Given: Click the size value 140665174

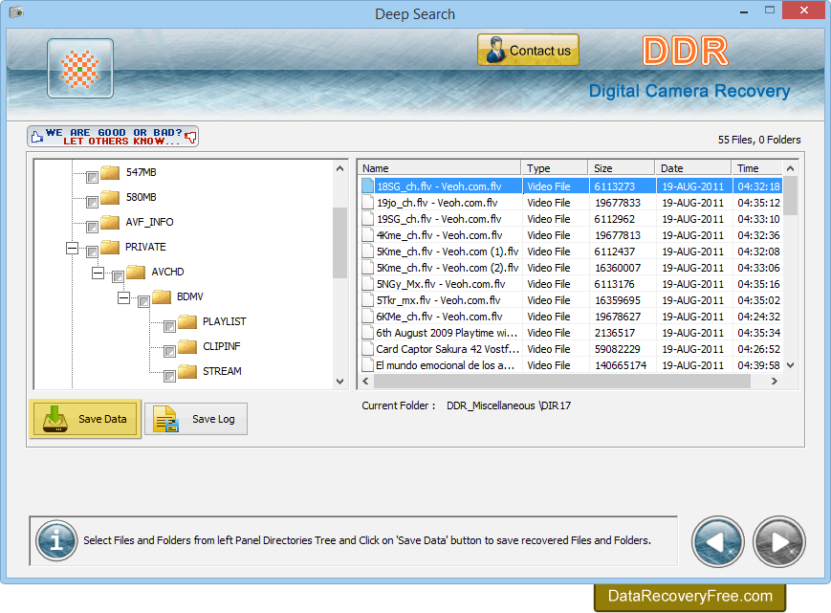Looking at the screenshot, I should tap(621, 365).
